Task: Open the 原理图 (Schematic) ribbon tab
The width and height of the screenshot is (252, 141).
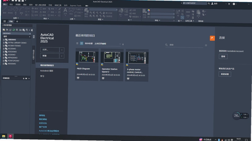Action: coord(18,5)
